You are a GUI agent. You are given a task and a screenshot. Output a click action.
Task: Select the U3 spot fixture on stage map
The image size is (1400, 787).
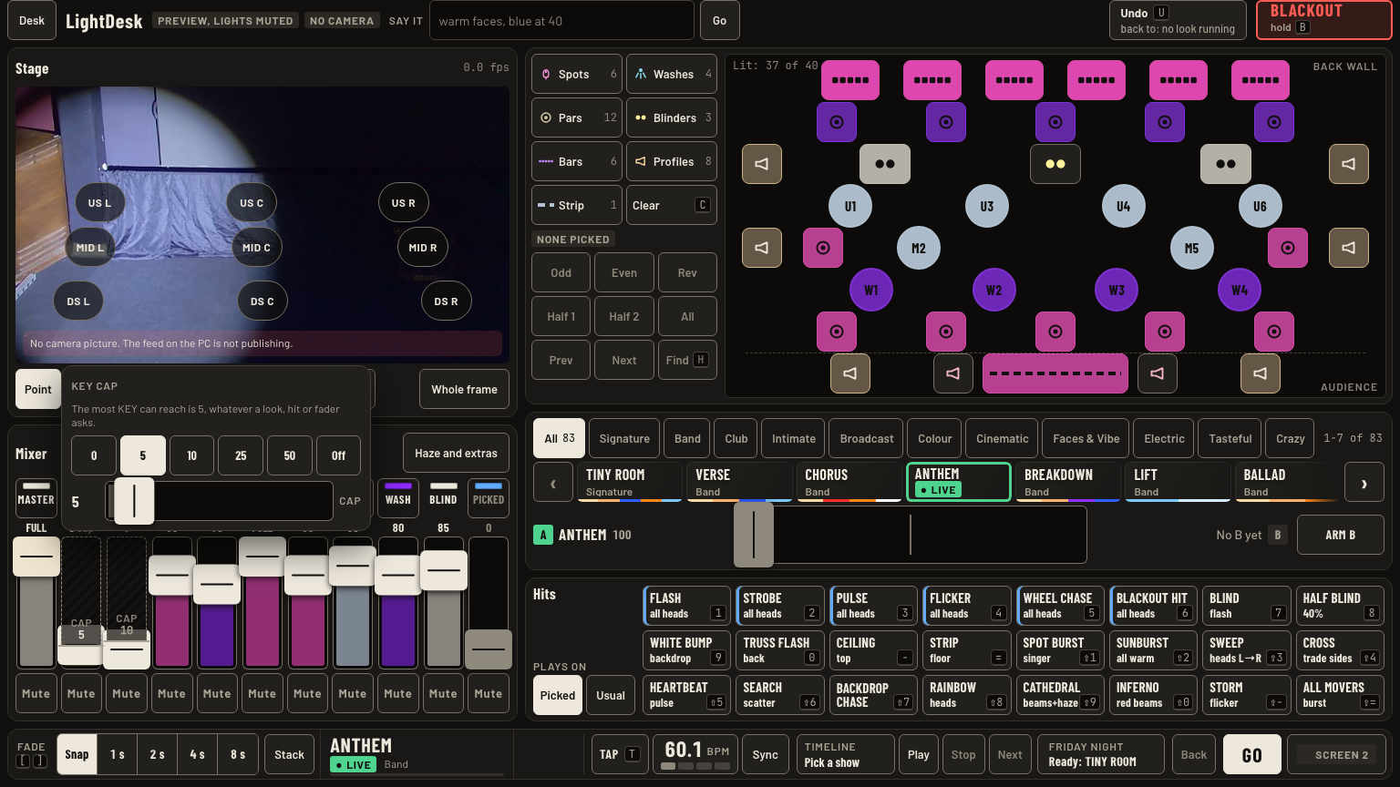pos(986,206)
